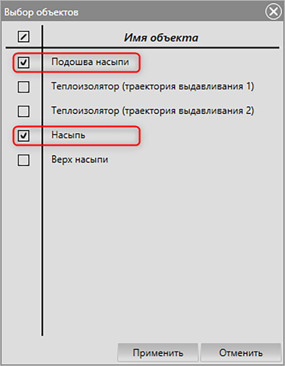Uncheck the 'Насыпь' checkbox

click(24, 135)
